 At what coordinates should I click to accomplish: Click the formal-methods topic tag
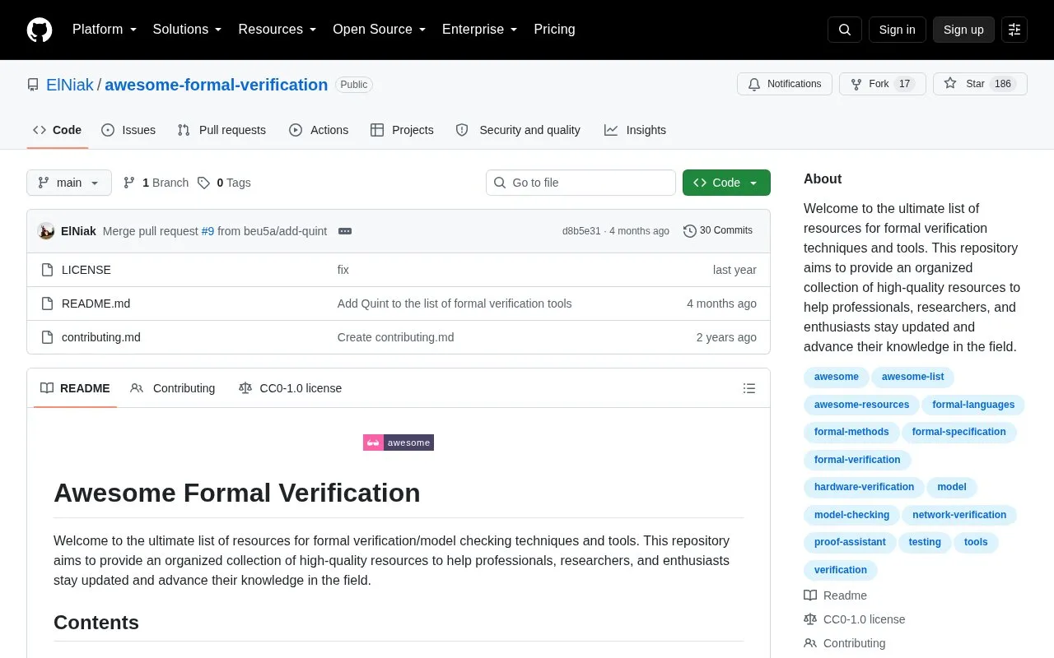point(851,432)
